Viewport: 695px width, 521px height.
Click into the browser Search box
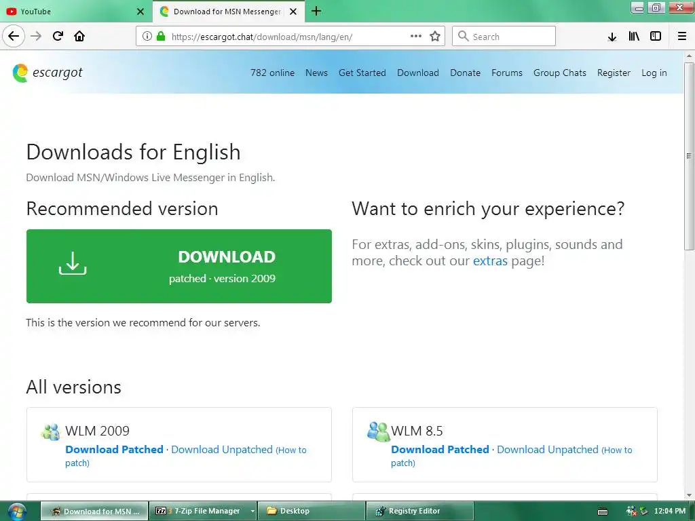504,37
